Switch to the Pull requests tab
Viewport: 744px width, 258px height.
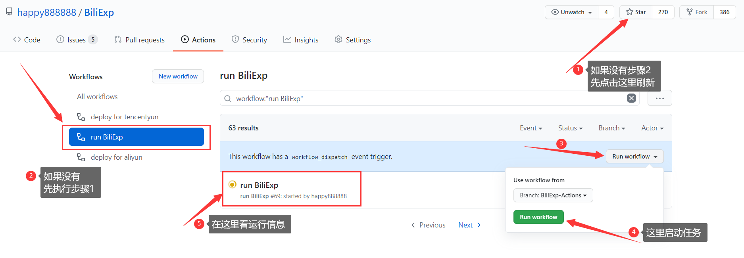139,40
